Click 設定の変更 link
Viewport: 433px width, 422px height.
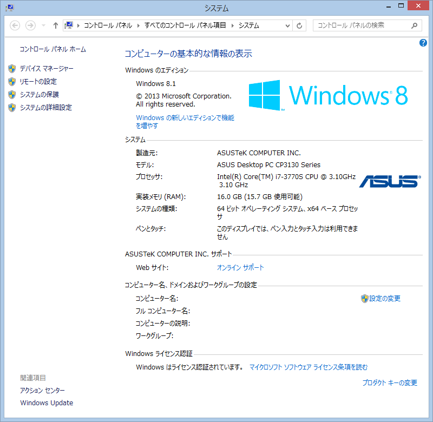pyautogui.click(x=385, y=298)
